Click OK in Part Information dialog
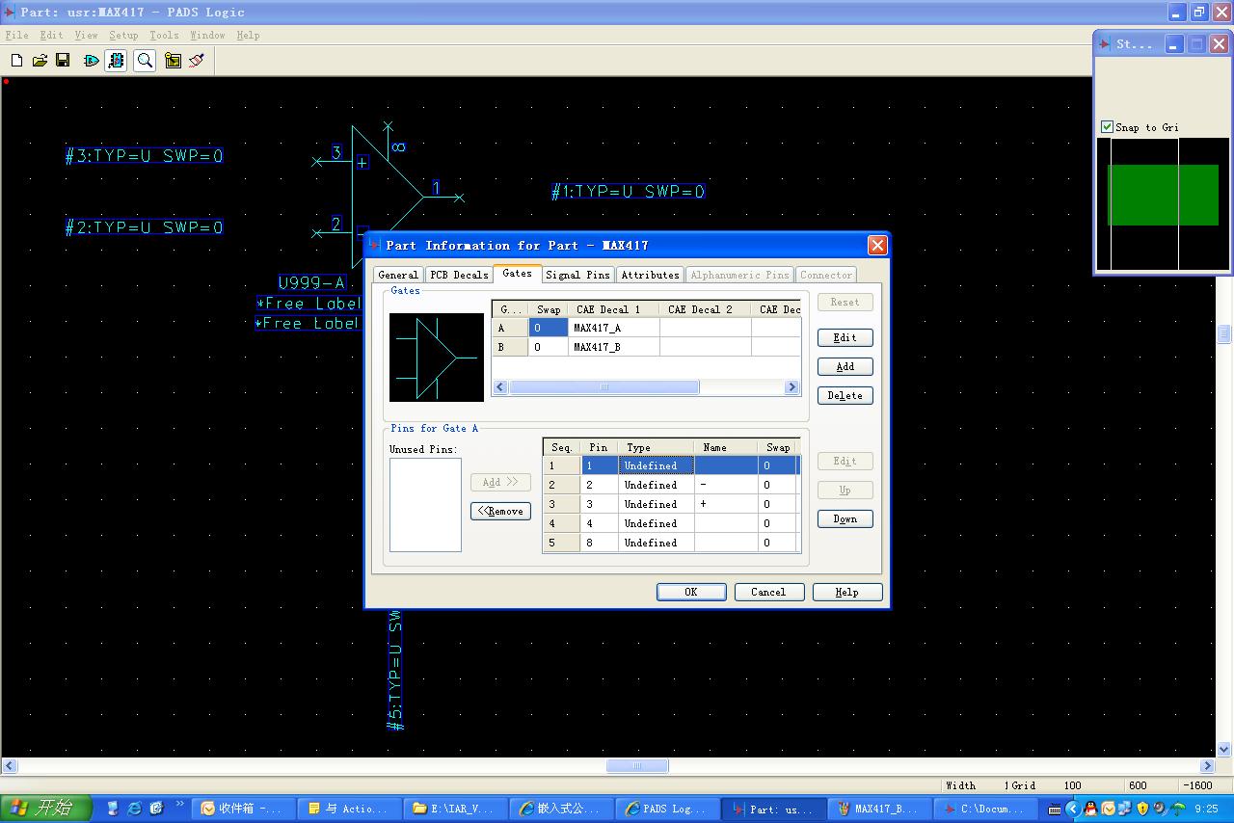This screenshot has height=823, width=1234. point(690,592)
